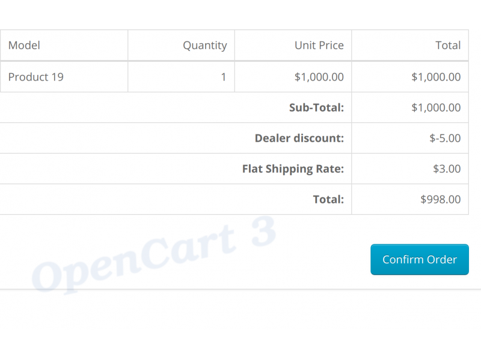Click the bold Total: label
The height and width of the screenshot is (360, 481).
click(x=328, y=199)
